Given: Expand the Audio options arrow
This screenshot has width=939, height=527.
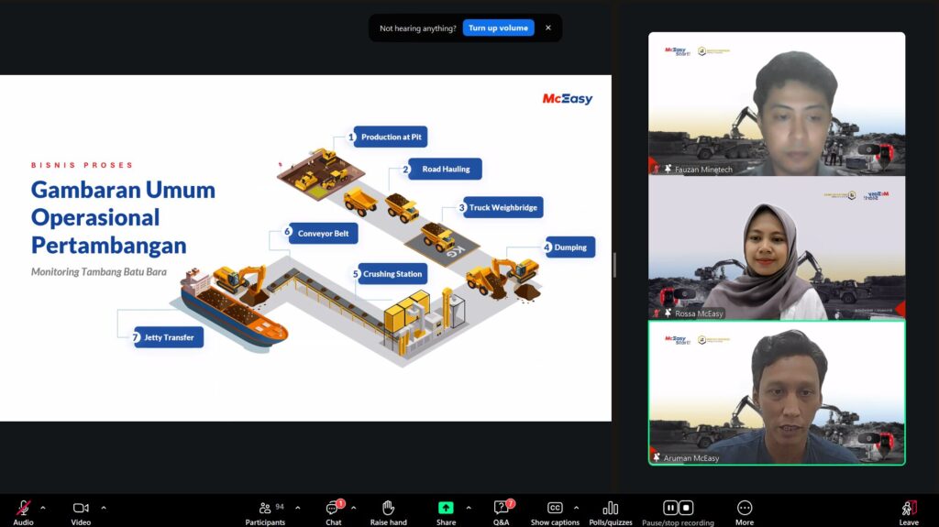Looking at the screenshot, I should pyautogui.click(x=43, y=508).
